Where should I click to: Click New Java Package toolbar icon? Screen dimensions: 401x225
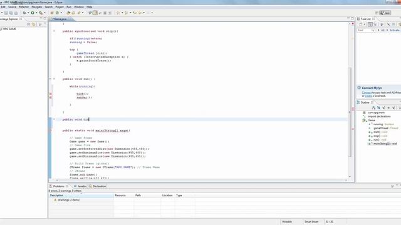pyautogui.click(x=52, y=12)
